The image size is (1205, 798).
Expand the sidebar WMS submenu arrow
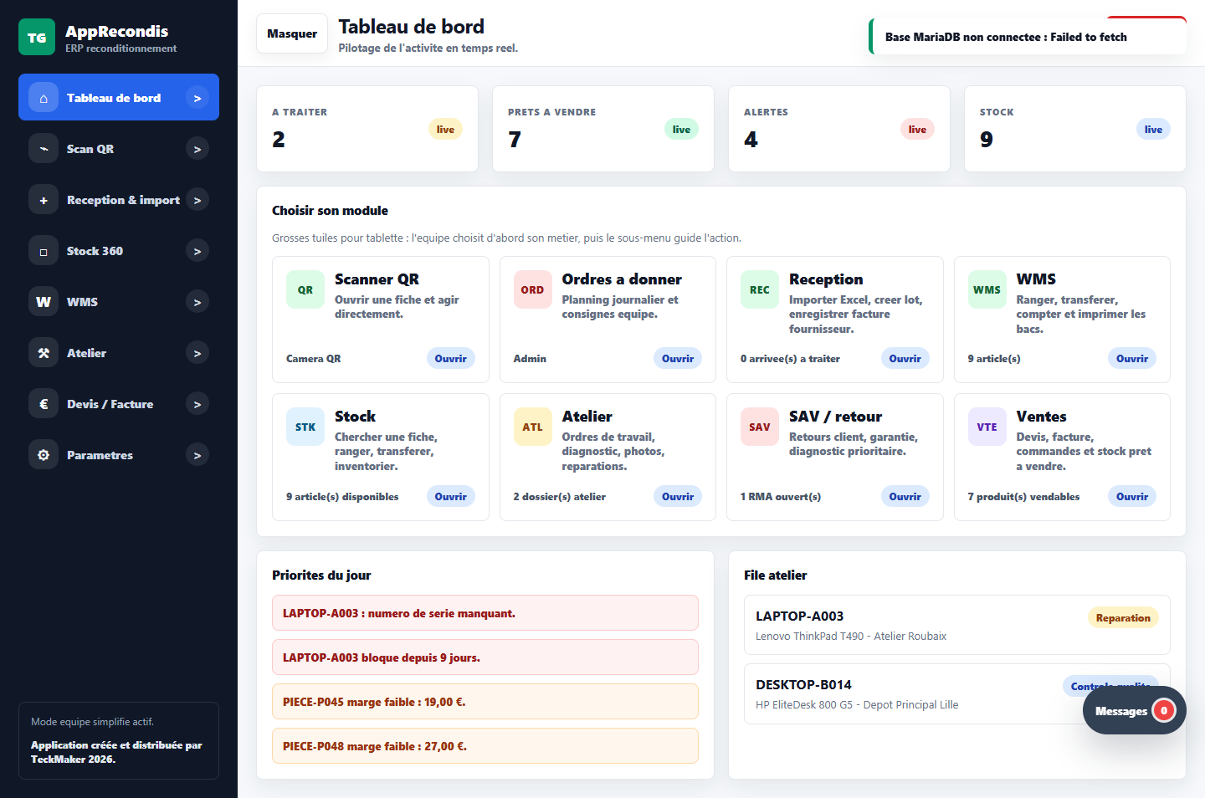[x=197, y=302]
